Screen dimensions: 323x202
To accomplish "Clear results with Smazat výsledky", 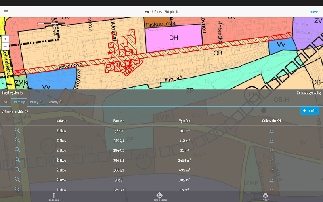I will tap(309, 93).
